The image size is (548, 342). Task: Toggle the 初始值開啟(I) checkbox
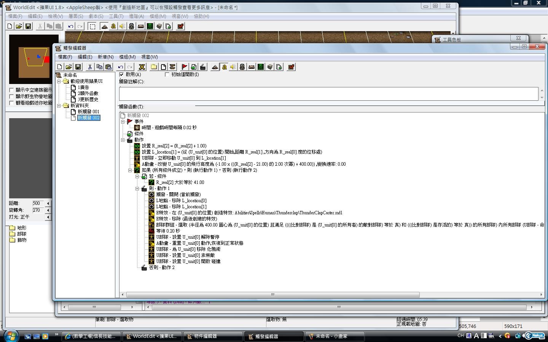(167, 74)
